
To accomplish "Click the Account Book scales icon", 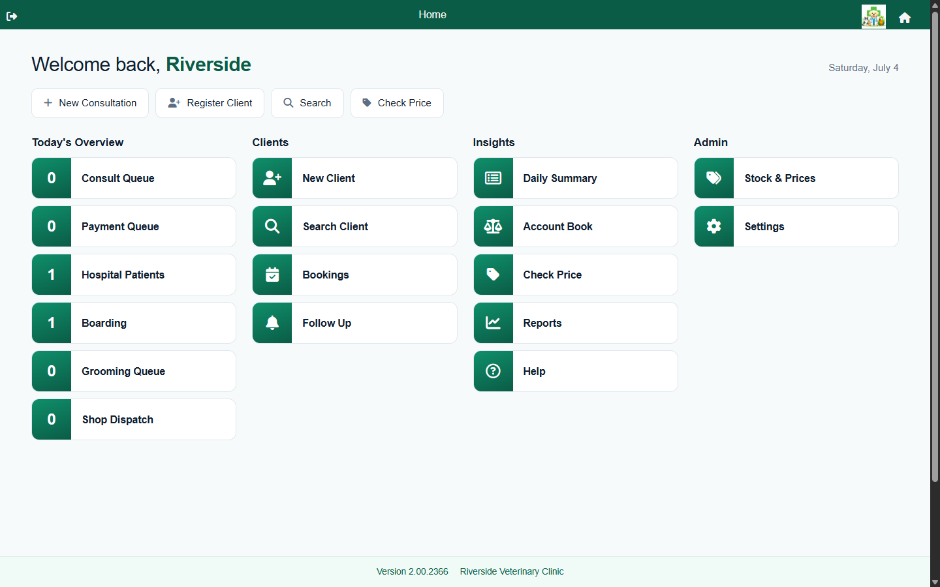I will coord(493,226).
